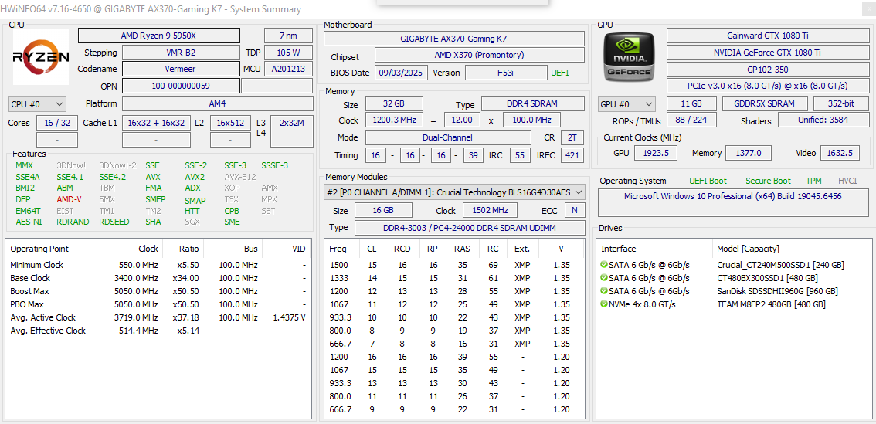Click the AVX2 feature flag
Viewport: 876px width, 424px height.
click(x=195, y=177)
